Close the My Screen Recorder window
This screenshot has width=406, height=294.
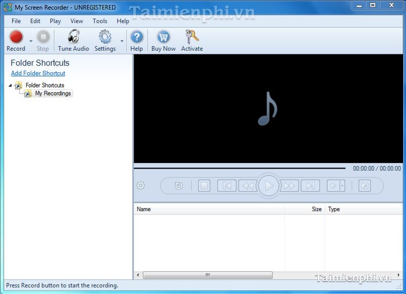(391, 5)
